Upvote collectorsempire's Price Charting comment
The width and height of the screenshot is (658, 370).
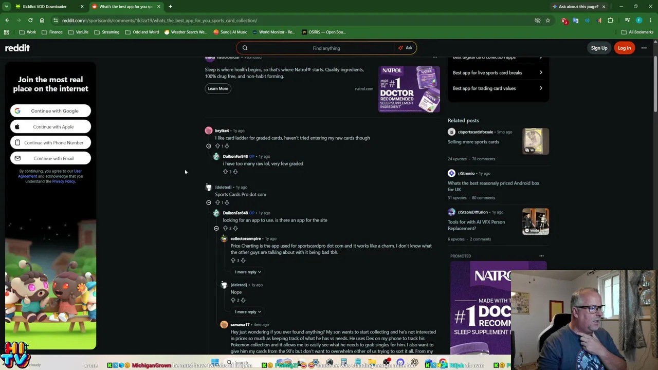tap(233, 261)
